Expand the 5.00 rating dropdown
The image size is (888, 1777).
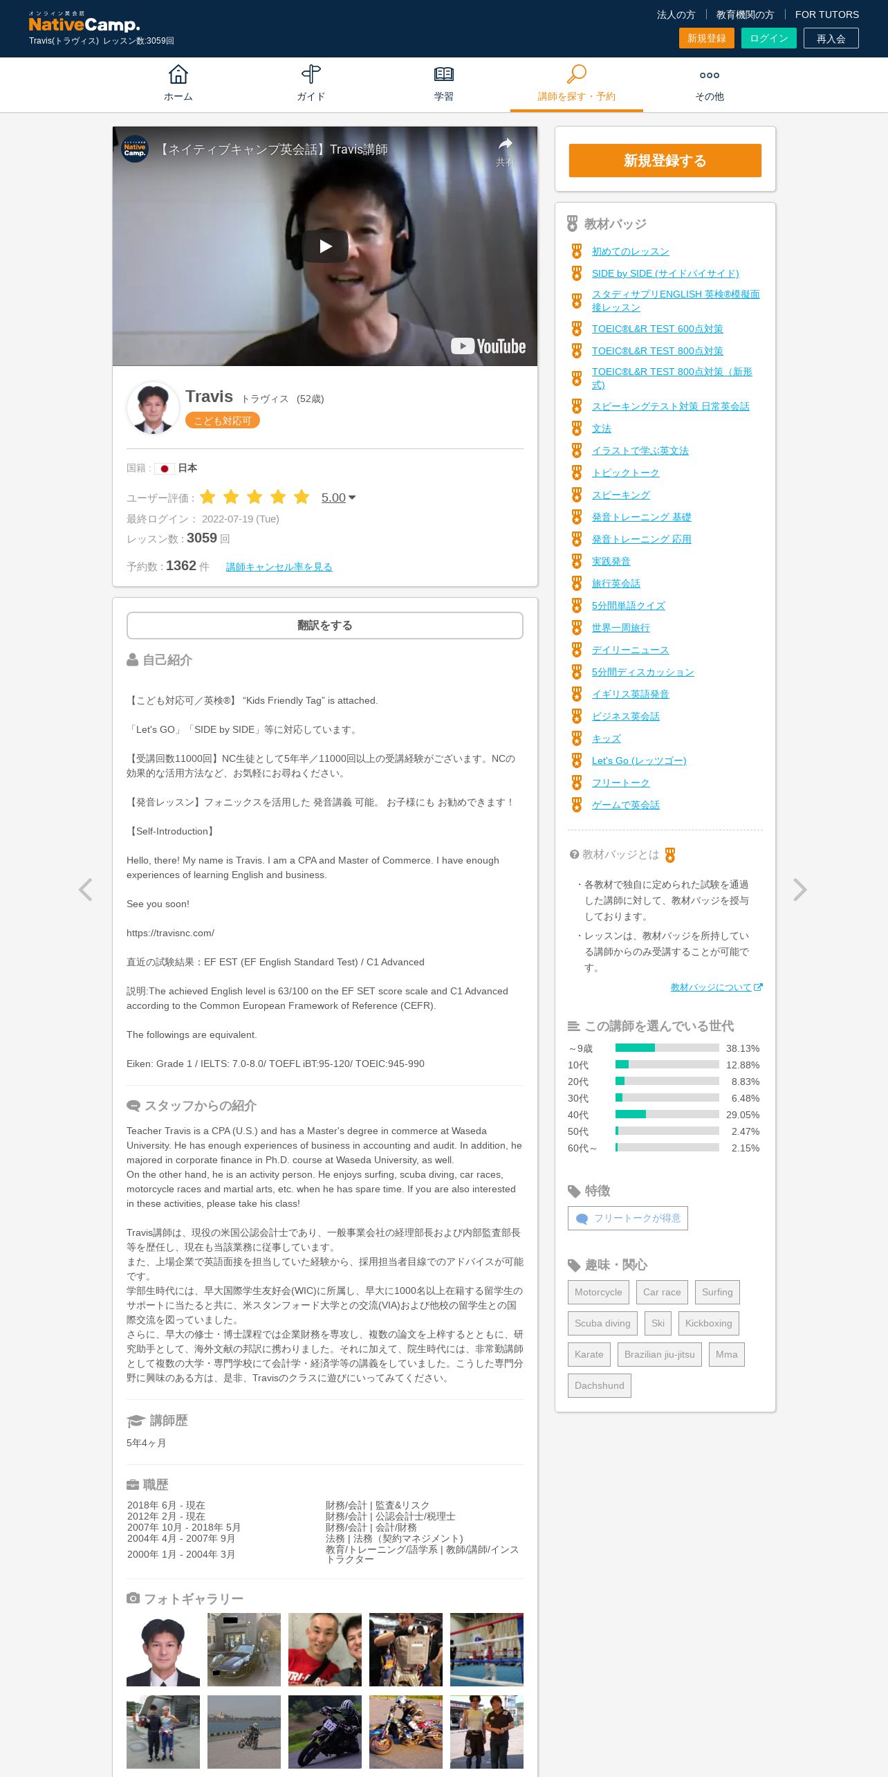(x=339, y=498)
